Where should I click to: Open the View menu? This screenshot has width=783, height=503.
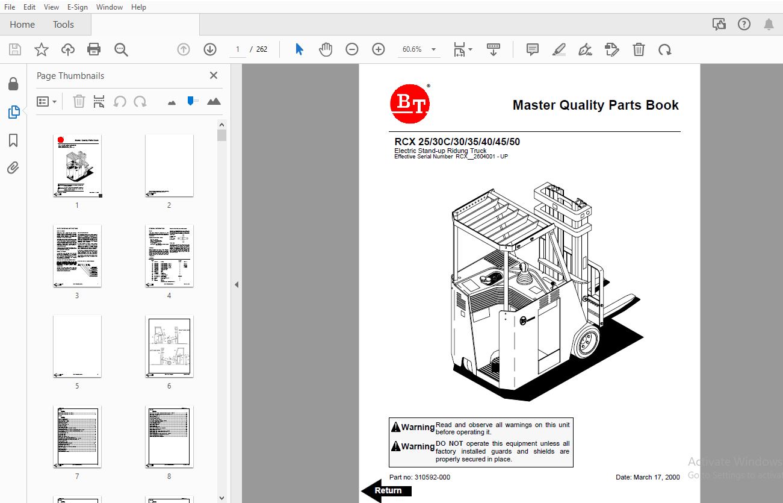(51, 7)
